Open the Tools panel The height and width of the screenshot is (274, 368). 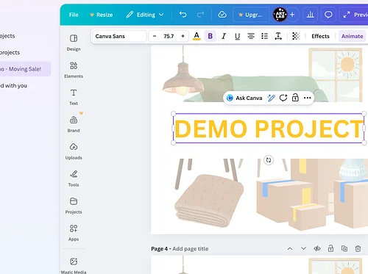[74, 179]
